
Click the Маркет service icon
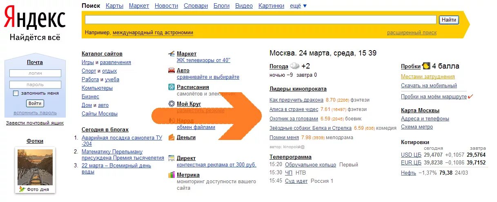coord(172,54)
